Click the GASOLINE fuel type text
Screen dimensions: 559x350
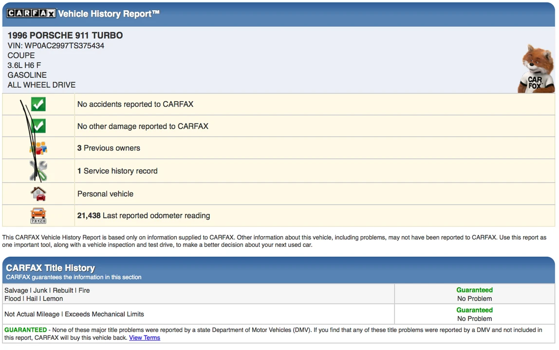click(x=27, y=75)
